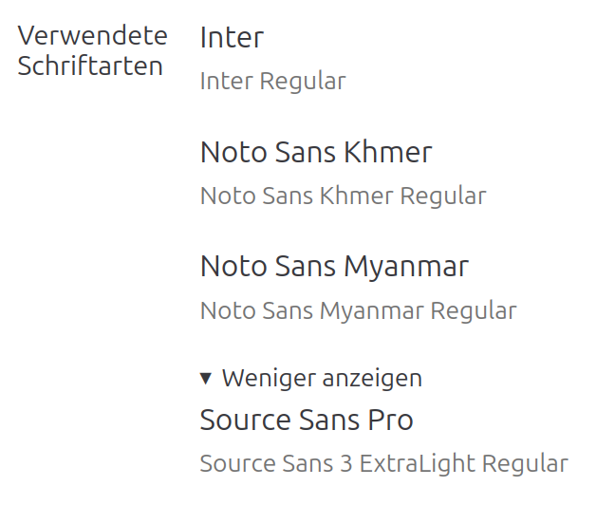Viewport: 615px width, 505px height.
Task: Click the grey 'Inter Regular' style line
Action: pyautogui.click(x=272, y=82)
